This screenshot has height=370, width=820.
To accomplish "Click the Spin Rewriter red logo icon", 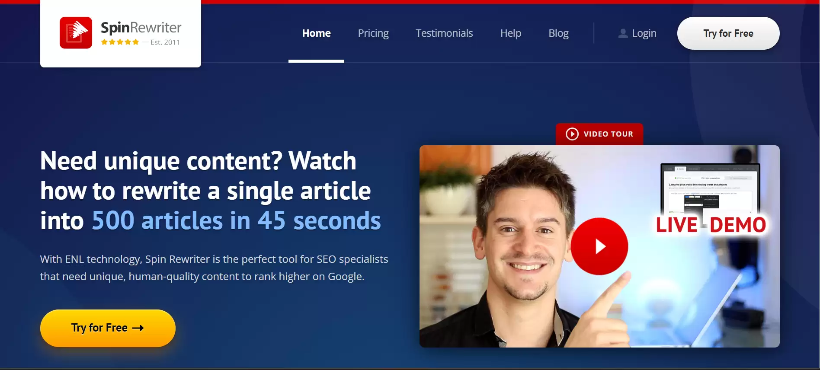I will coord(76,33).
